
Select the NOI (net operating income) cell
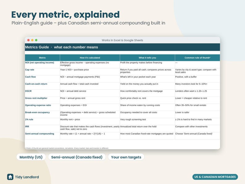tap(42, 65)
